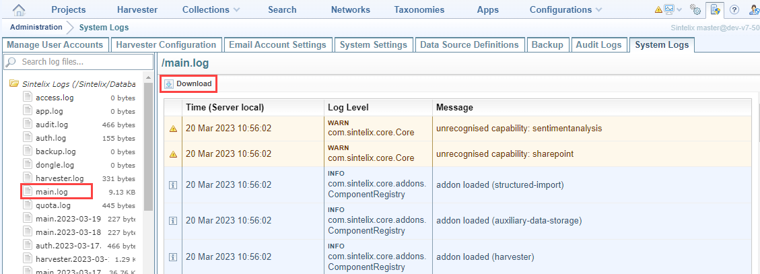Click the user profile icon
This screenshot has width=760, height=274.
753,9
